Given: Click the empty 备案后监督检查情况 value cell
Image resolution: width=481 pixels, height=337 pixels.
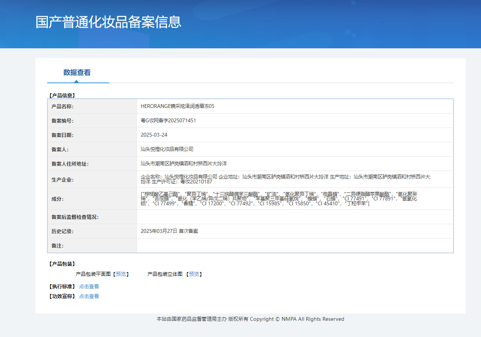Looking at the screenshot, I should pyautogui.click(x=295, y=217).
